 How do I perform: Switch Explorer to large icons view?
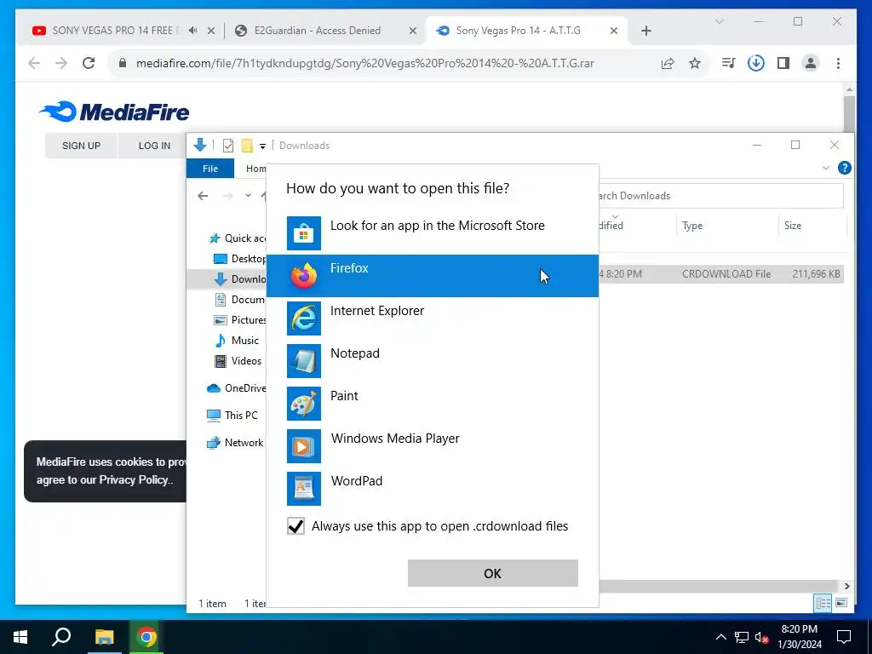click(x=841, y=603)
